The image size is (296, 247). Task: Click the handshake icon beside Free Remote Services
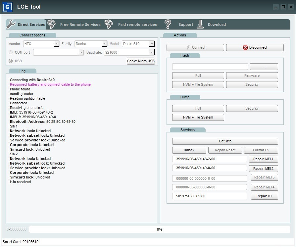coord(52,24)
